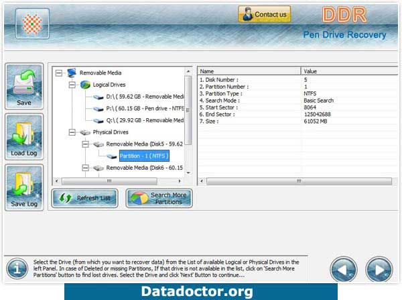
Task: Click the '61052 MB' size value
Action: coord(316,121)
